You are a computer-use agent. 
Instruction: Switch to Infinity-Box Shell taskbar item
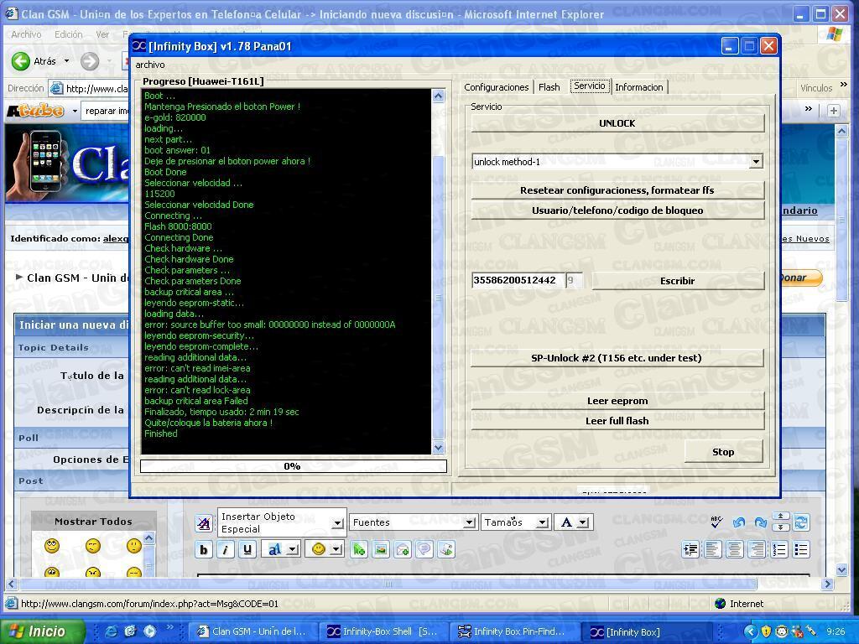[x=384, y=631]
